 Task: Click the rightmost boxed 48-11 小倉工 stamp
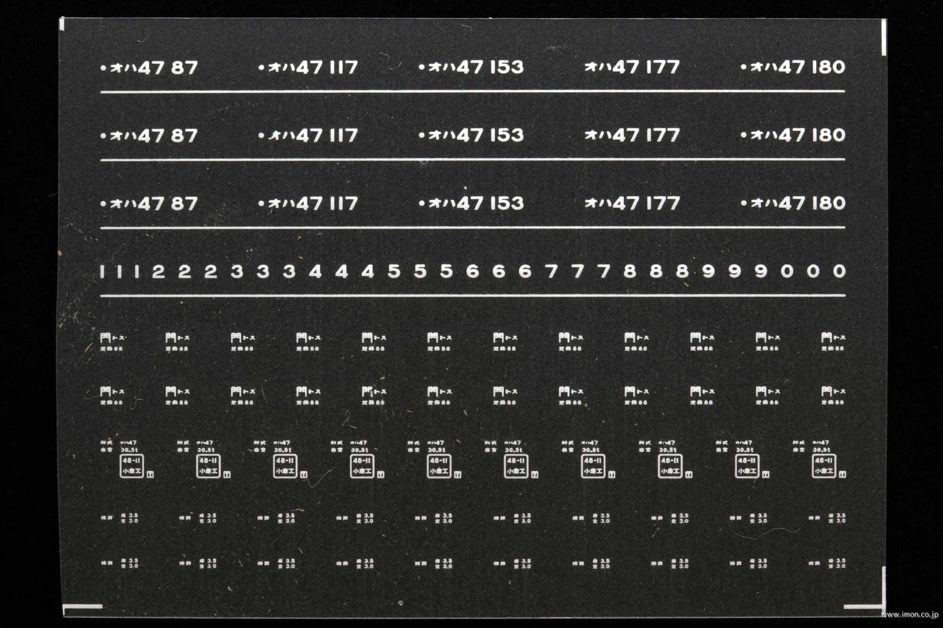click(823, 466)
